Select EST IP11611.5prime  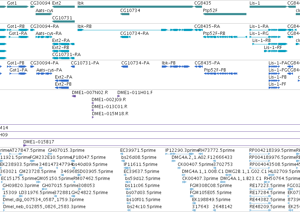pos(127,168)
